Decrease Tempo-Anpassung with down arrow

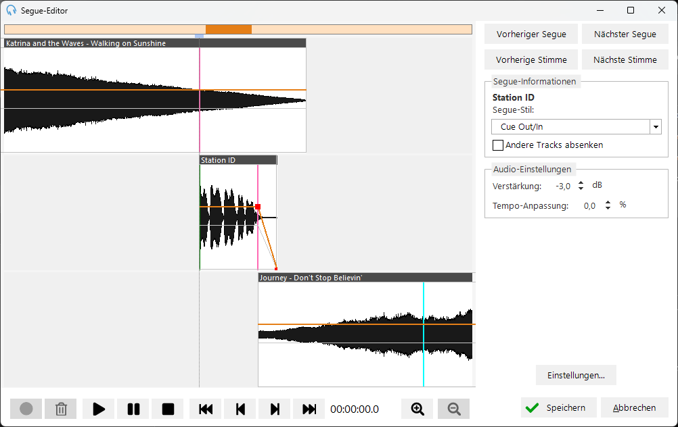pyautogui.click(x=608, y=208)
